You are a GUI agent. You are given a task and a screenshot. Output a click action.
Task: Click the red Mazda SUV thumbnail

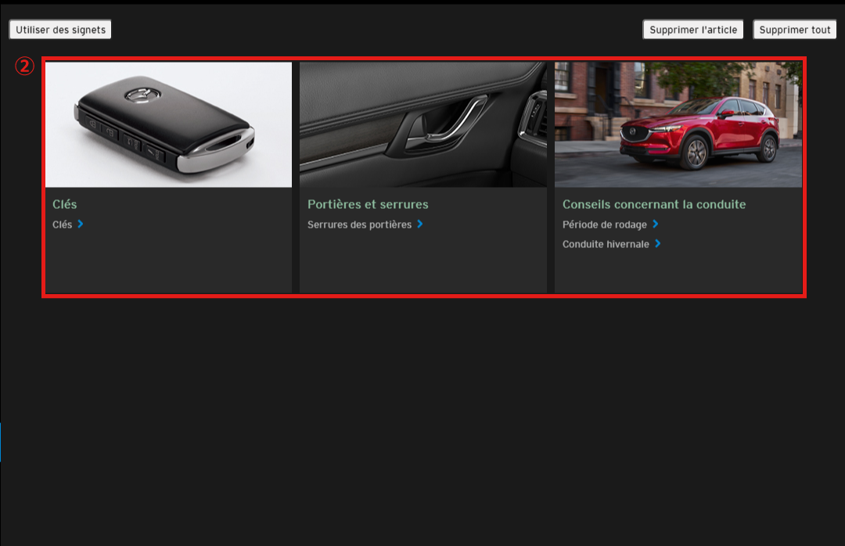coord(678,125)
